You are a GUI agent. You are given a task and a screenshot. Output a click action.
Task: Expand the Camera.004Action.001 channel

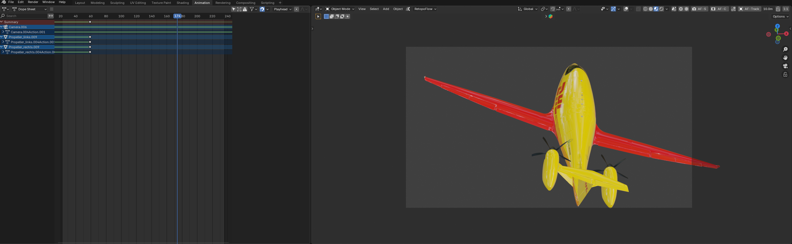[3, 32]
